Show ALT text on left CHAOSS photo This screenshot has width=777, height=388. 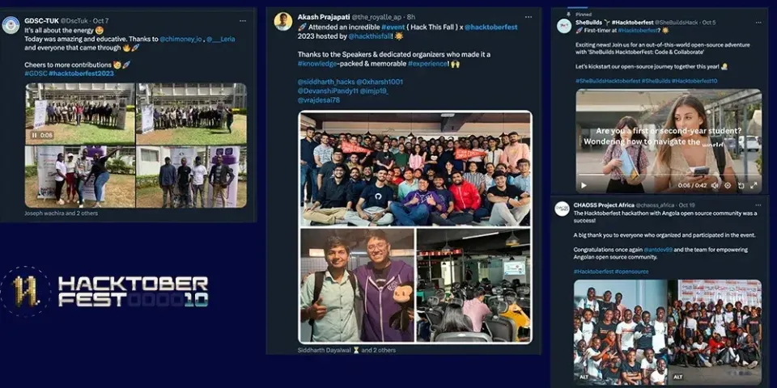pyautogui.click(x=584, y=376)
